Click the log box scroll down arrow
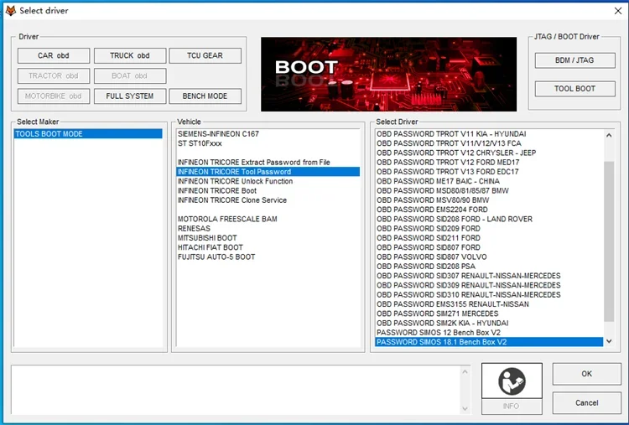The image size is (629, 425). [x=465, y=408]
